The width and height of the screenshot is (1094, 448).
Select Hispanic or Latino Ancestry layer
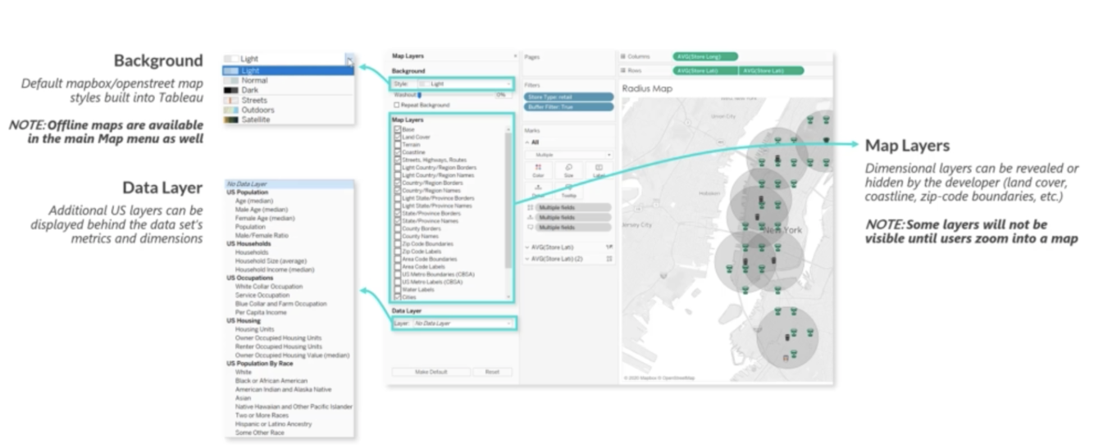coord(273,423)
